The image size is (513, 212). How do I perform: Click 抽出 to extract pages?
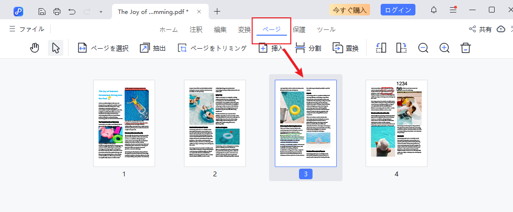(153, 48)
